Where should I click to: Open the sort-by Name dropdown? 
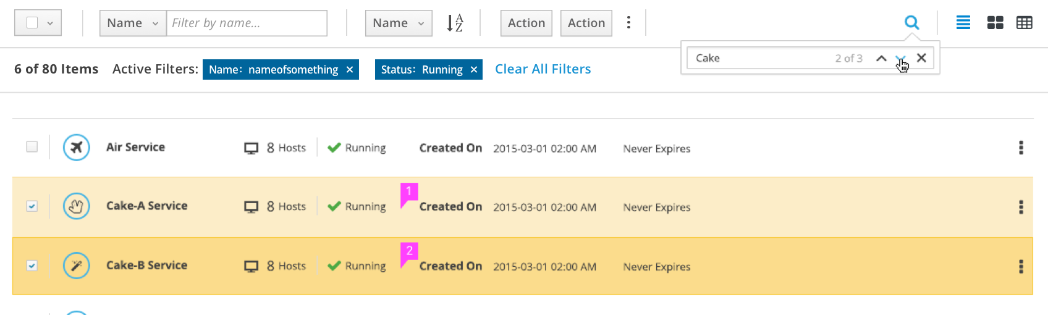pos(399,23)
